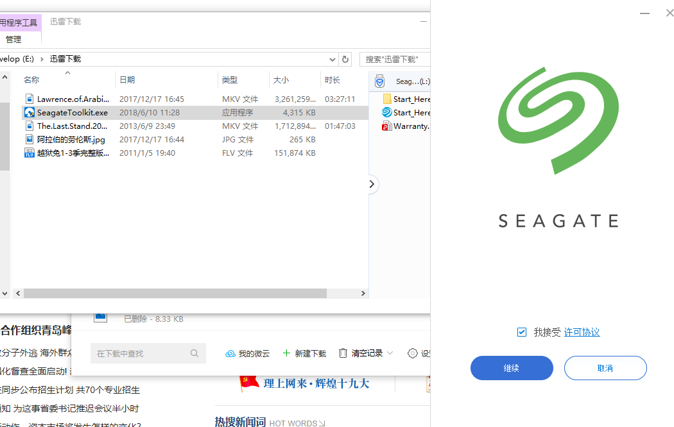Select the file name 越狱兔1-3季完整版...
This screenshot has width=674, height=427.
(73, 153)
